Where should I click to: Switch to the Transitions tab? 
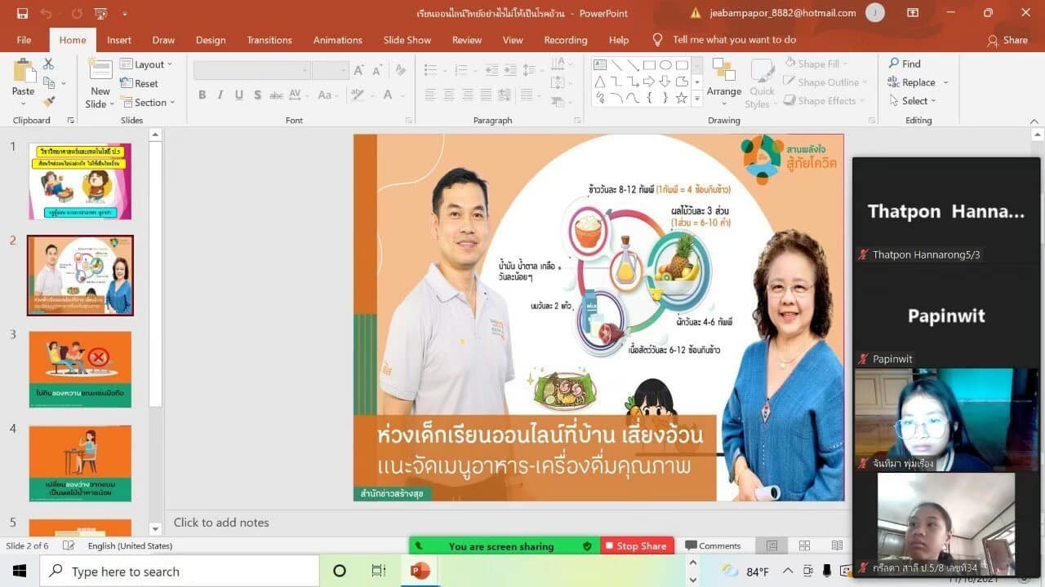269,40
